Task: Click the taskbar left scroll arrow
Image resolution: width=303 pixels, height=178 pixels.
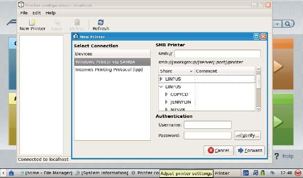Action: tap(3, 173)
